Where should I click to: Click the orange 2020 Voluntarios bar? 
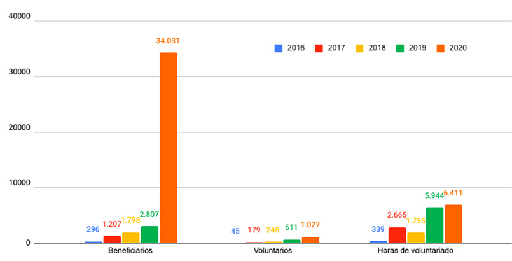[x=310, y=240]
